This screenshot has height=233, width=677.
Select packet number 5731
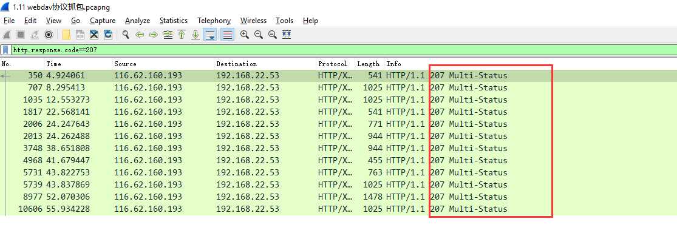click(339, 172)
